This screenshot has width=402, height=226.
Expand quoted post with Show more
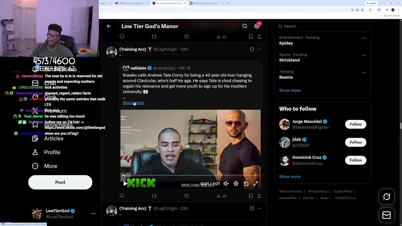(133, 103)
